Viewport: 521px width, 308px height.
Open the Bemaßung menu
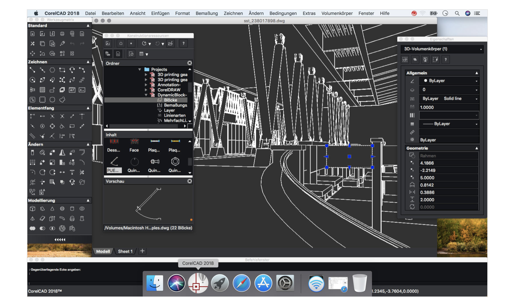tap(206, 13)
